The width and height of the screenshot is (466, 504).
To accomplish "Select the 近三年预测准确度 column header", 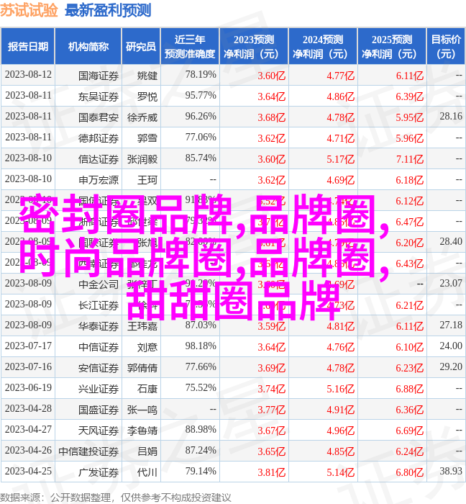I will (x=190, y=47).
